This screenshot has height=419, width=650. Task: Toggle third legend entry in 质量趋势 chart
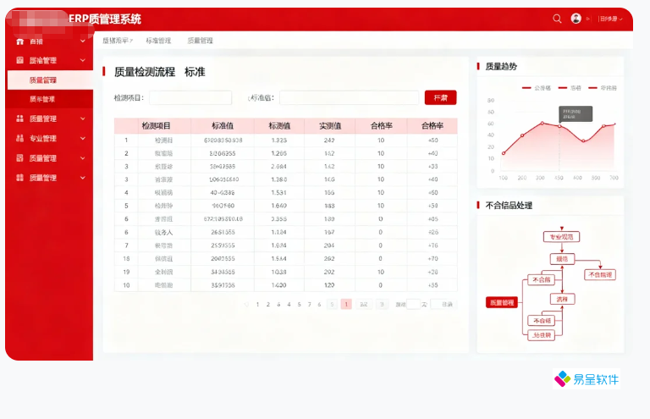click(x=603, y=88)
